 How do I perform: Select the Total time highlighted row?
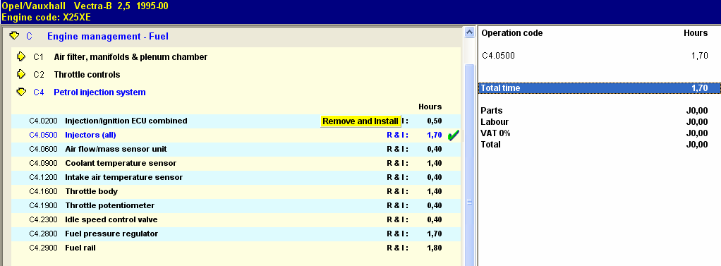point(599,88)
